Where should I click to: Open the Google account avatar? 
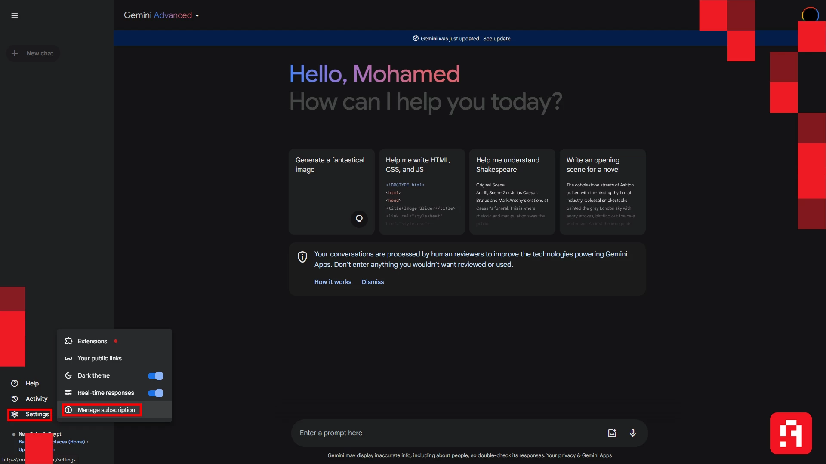click(x=810, y=15)
